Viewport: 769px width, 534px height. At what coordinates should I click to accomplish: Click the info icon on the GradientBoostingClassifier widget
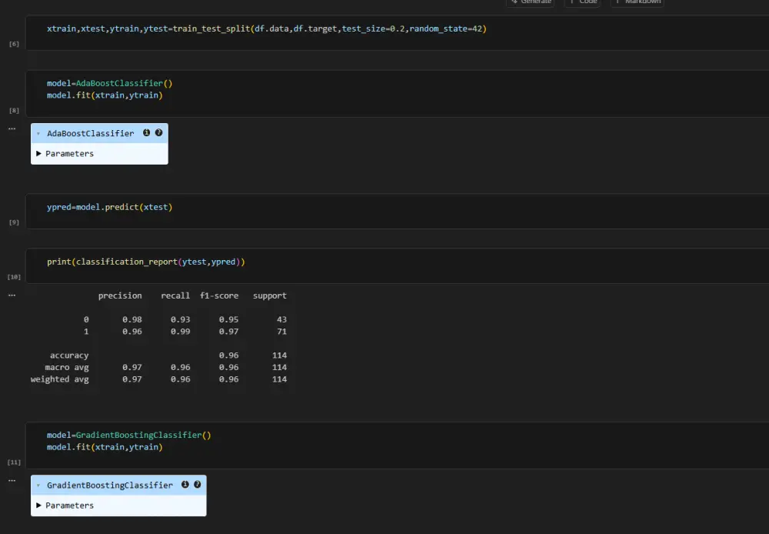coord(185,485)
